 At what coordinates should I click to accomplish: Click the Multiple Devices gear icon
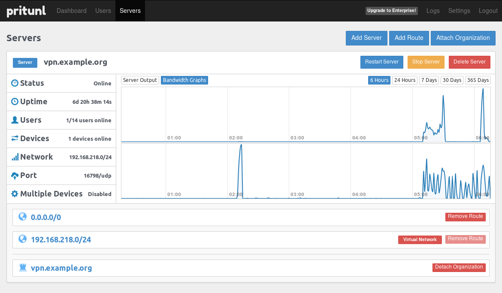tap(15, 194)
